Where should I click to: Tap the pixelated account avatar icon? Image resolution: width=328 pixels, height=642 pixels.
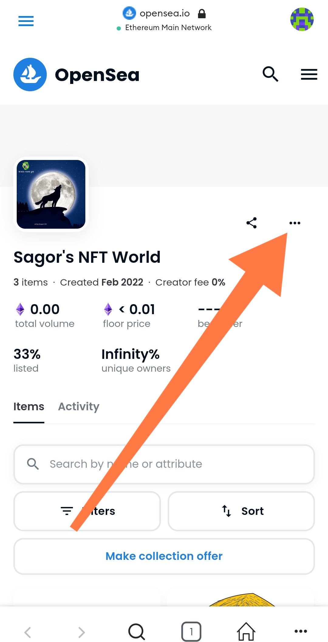tap(302, 19)
